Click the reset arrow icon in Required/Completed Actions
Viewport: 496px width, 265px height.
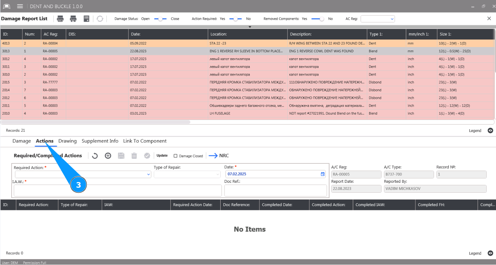tap(95, 156)
